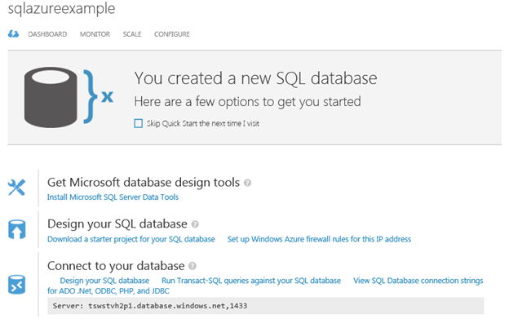Open the Design your SQL database link
The height and width of the screenshot is (332, 509).
pos(104,281)
